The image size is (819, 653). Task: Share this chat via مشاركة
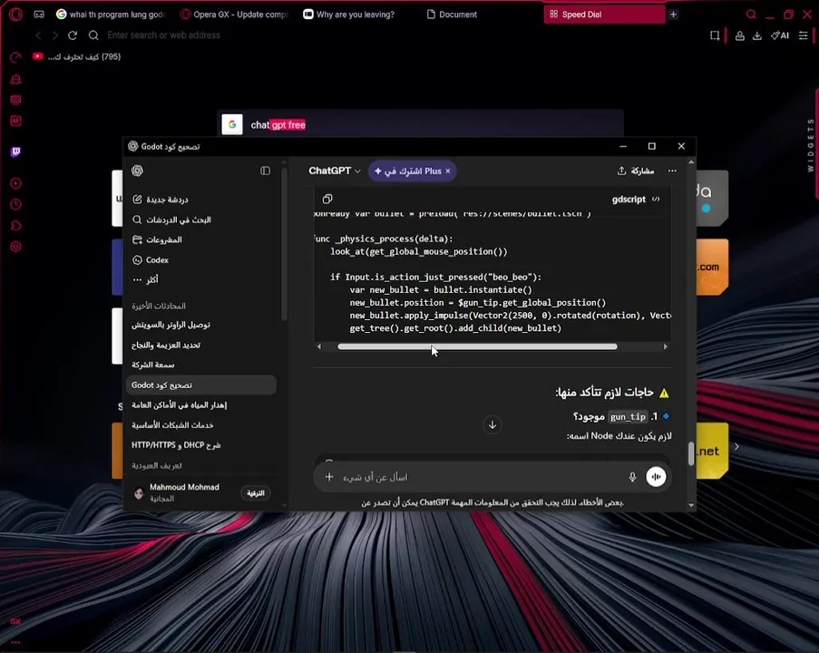pyautogui.click(x=636, y=171)
